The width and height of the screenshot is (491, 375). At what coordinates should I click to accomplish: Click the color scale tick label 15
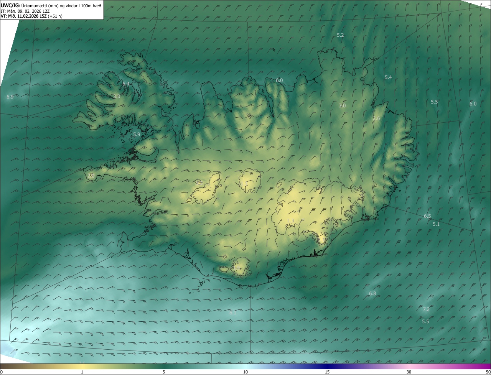[x=327, y=372]
